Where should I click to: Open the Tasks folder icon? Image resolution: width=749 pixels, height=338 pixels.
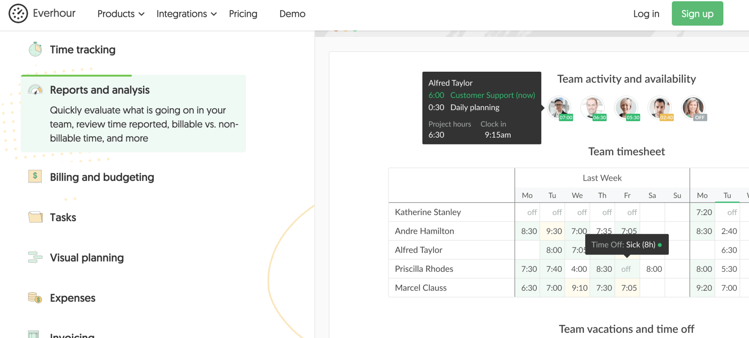(x=35, y=217)
